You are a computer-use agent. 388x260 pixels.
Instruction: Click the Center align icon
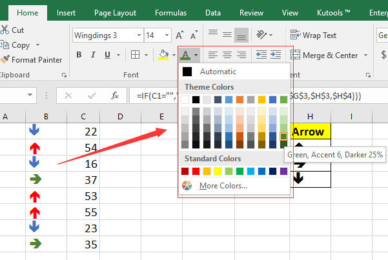tap(226, 55)
